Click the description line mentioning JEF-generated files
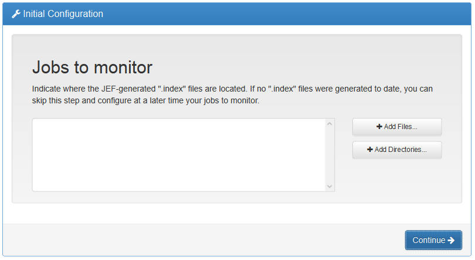This screenshot has width=475, height=260. 232,89
